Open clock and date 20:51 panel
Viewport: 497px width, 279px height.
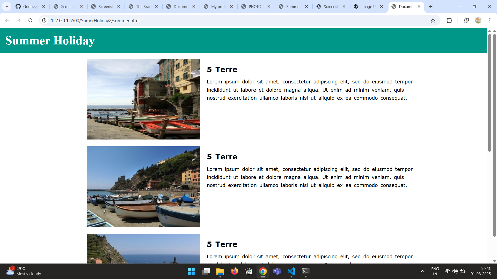pos(481,271)
